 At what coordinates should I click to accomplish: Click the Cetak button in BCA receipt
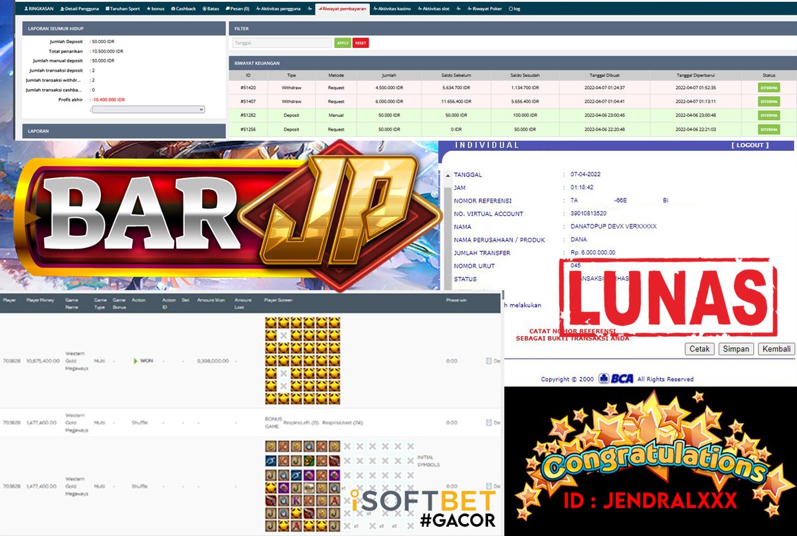tap(700, 349)
